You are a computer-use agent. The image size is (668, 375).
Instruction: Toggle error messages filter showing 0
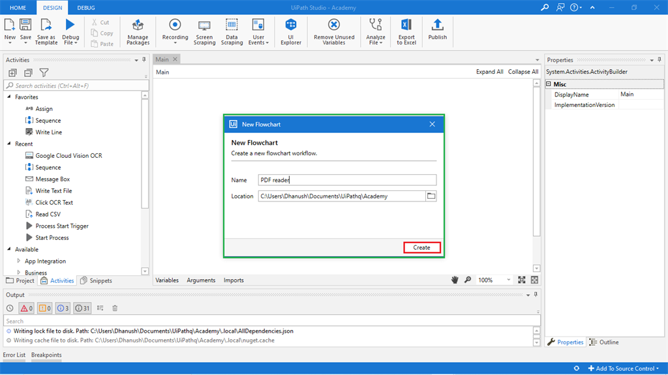tap(26, 308)
